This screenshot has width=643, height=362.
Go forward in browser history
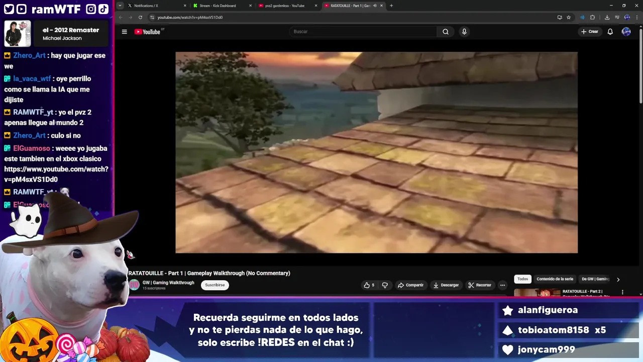point(130,17)
